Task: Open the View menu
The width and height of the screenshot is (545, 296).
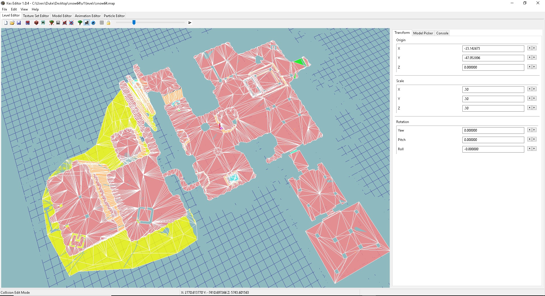Action: pos(24,9)
